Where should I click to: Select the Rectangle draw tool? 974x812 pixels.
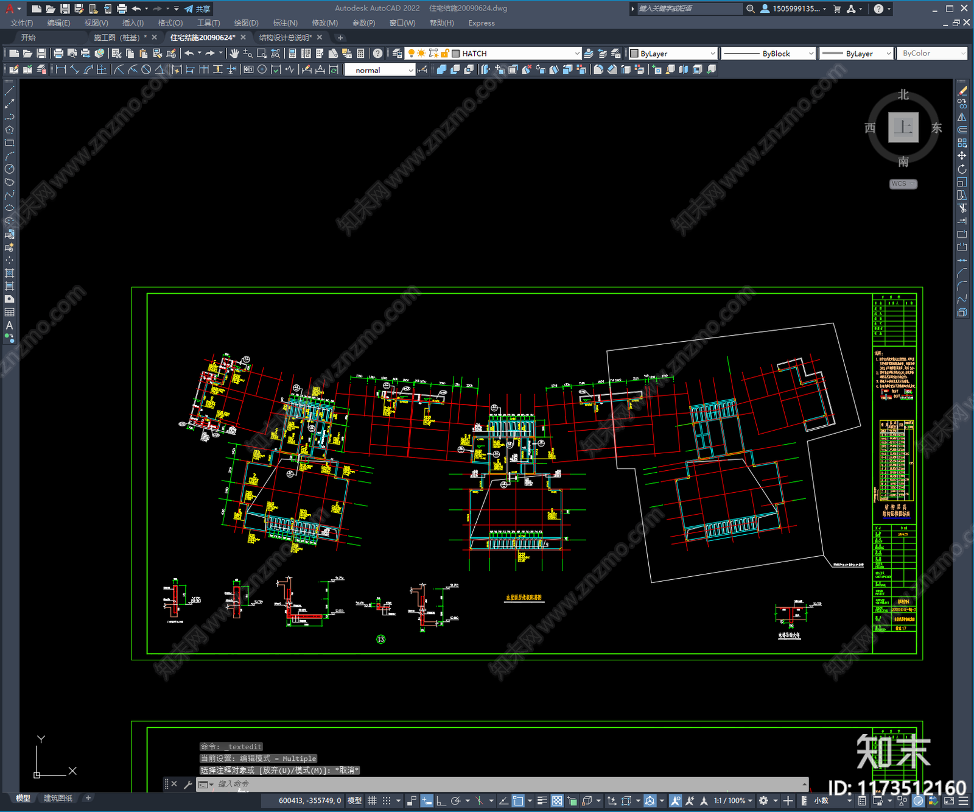click(x=9, y=143)
